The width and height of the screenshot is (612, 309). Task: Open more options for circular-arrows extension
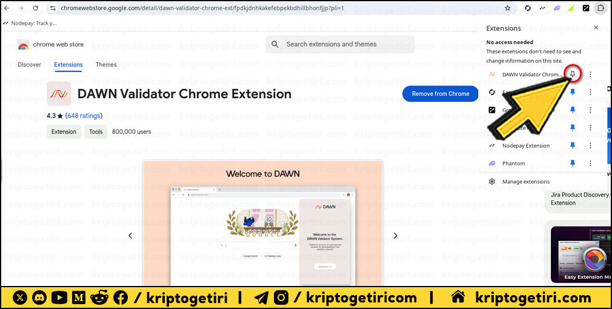[x=591, y=92]
